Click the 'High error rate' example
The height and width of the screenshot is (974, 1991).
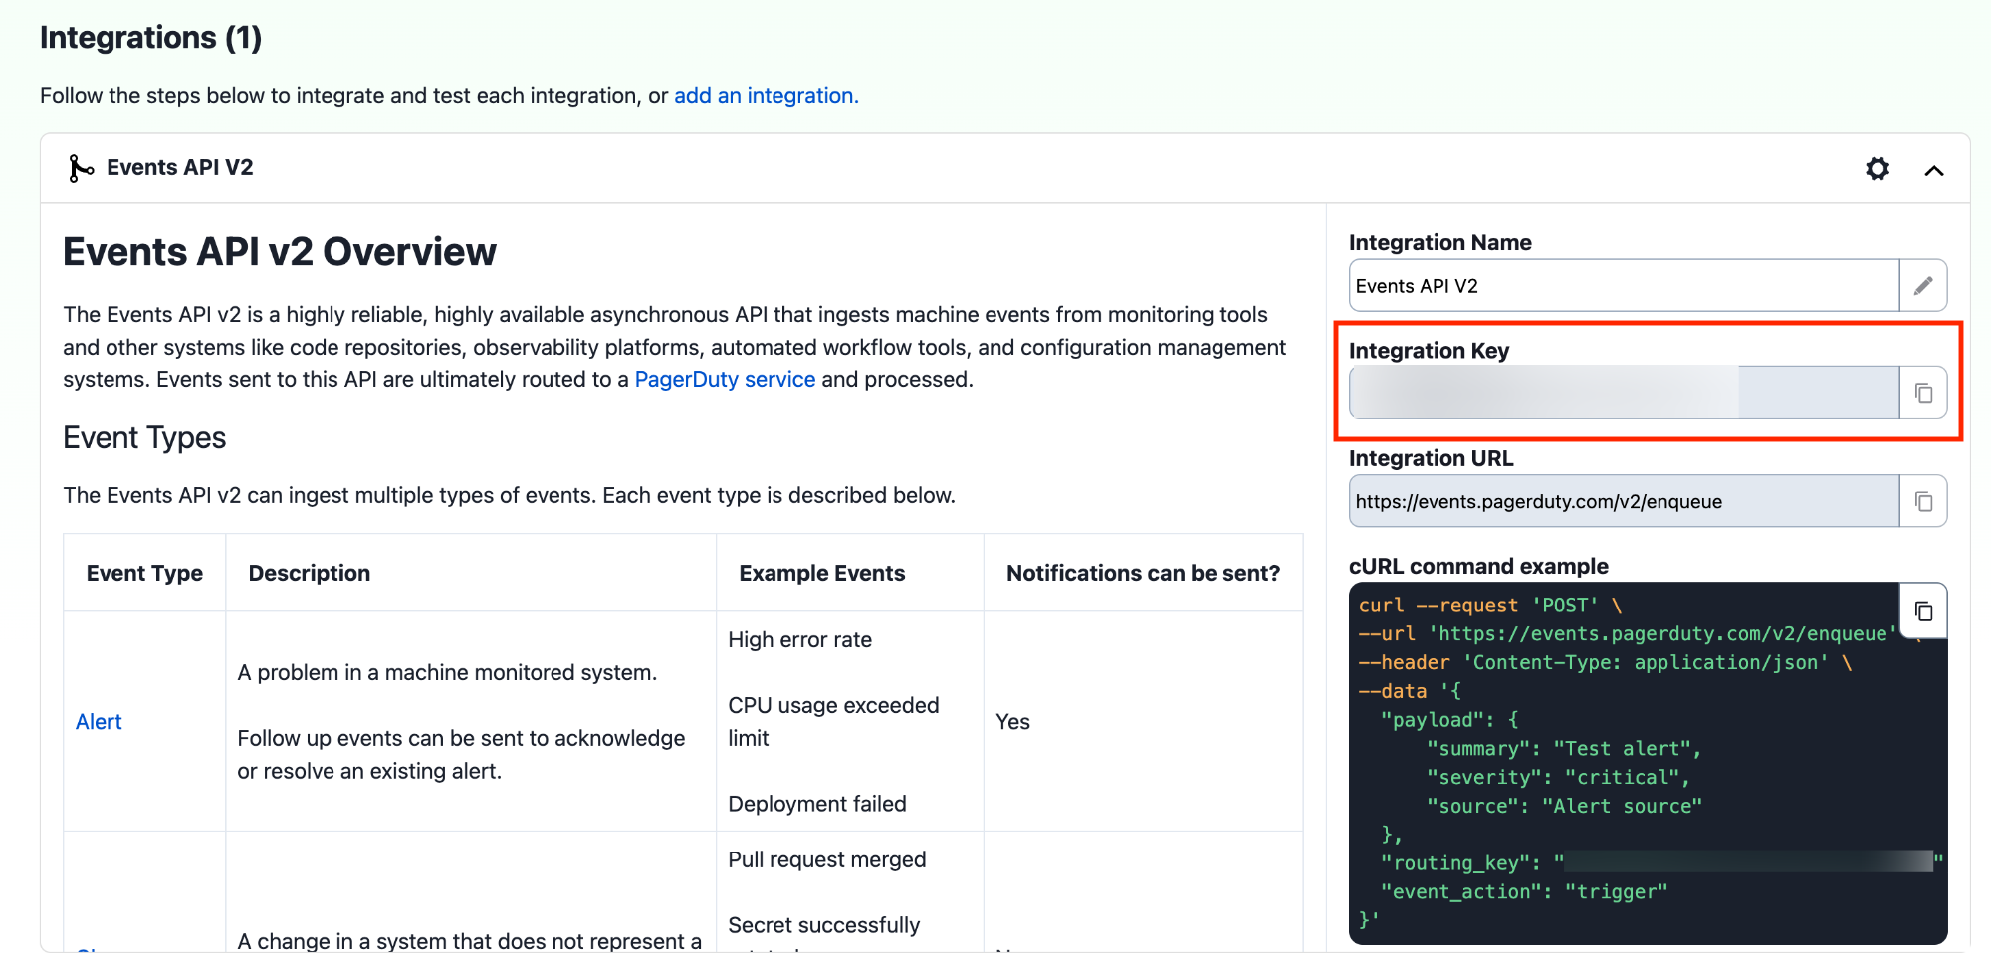tap(800, 640)
